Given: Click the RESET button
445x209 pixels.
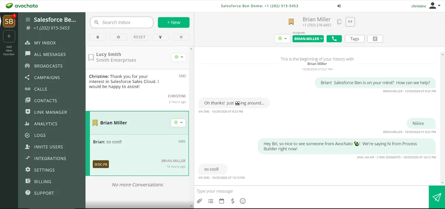Looking at the screenshot, I should (x=139, y=37).
